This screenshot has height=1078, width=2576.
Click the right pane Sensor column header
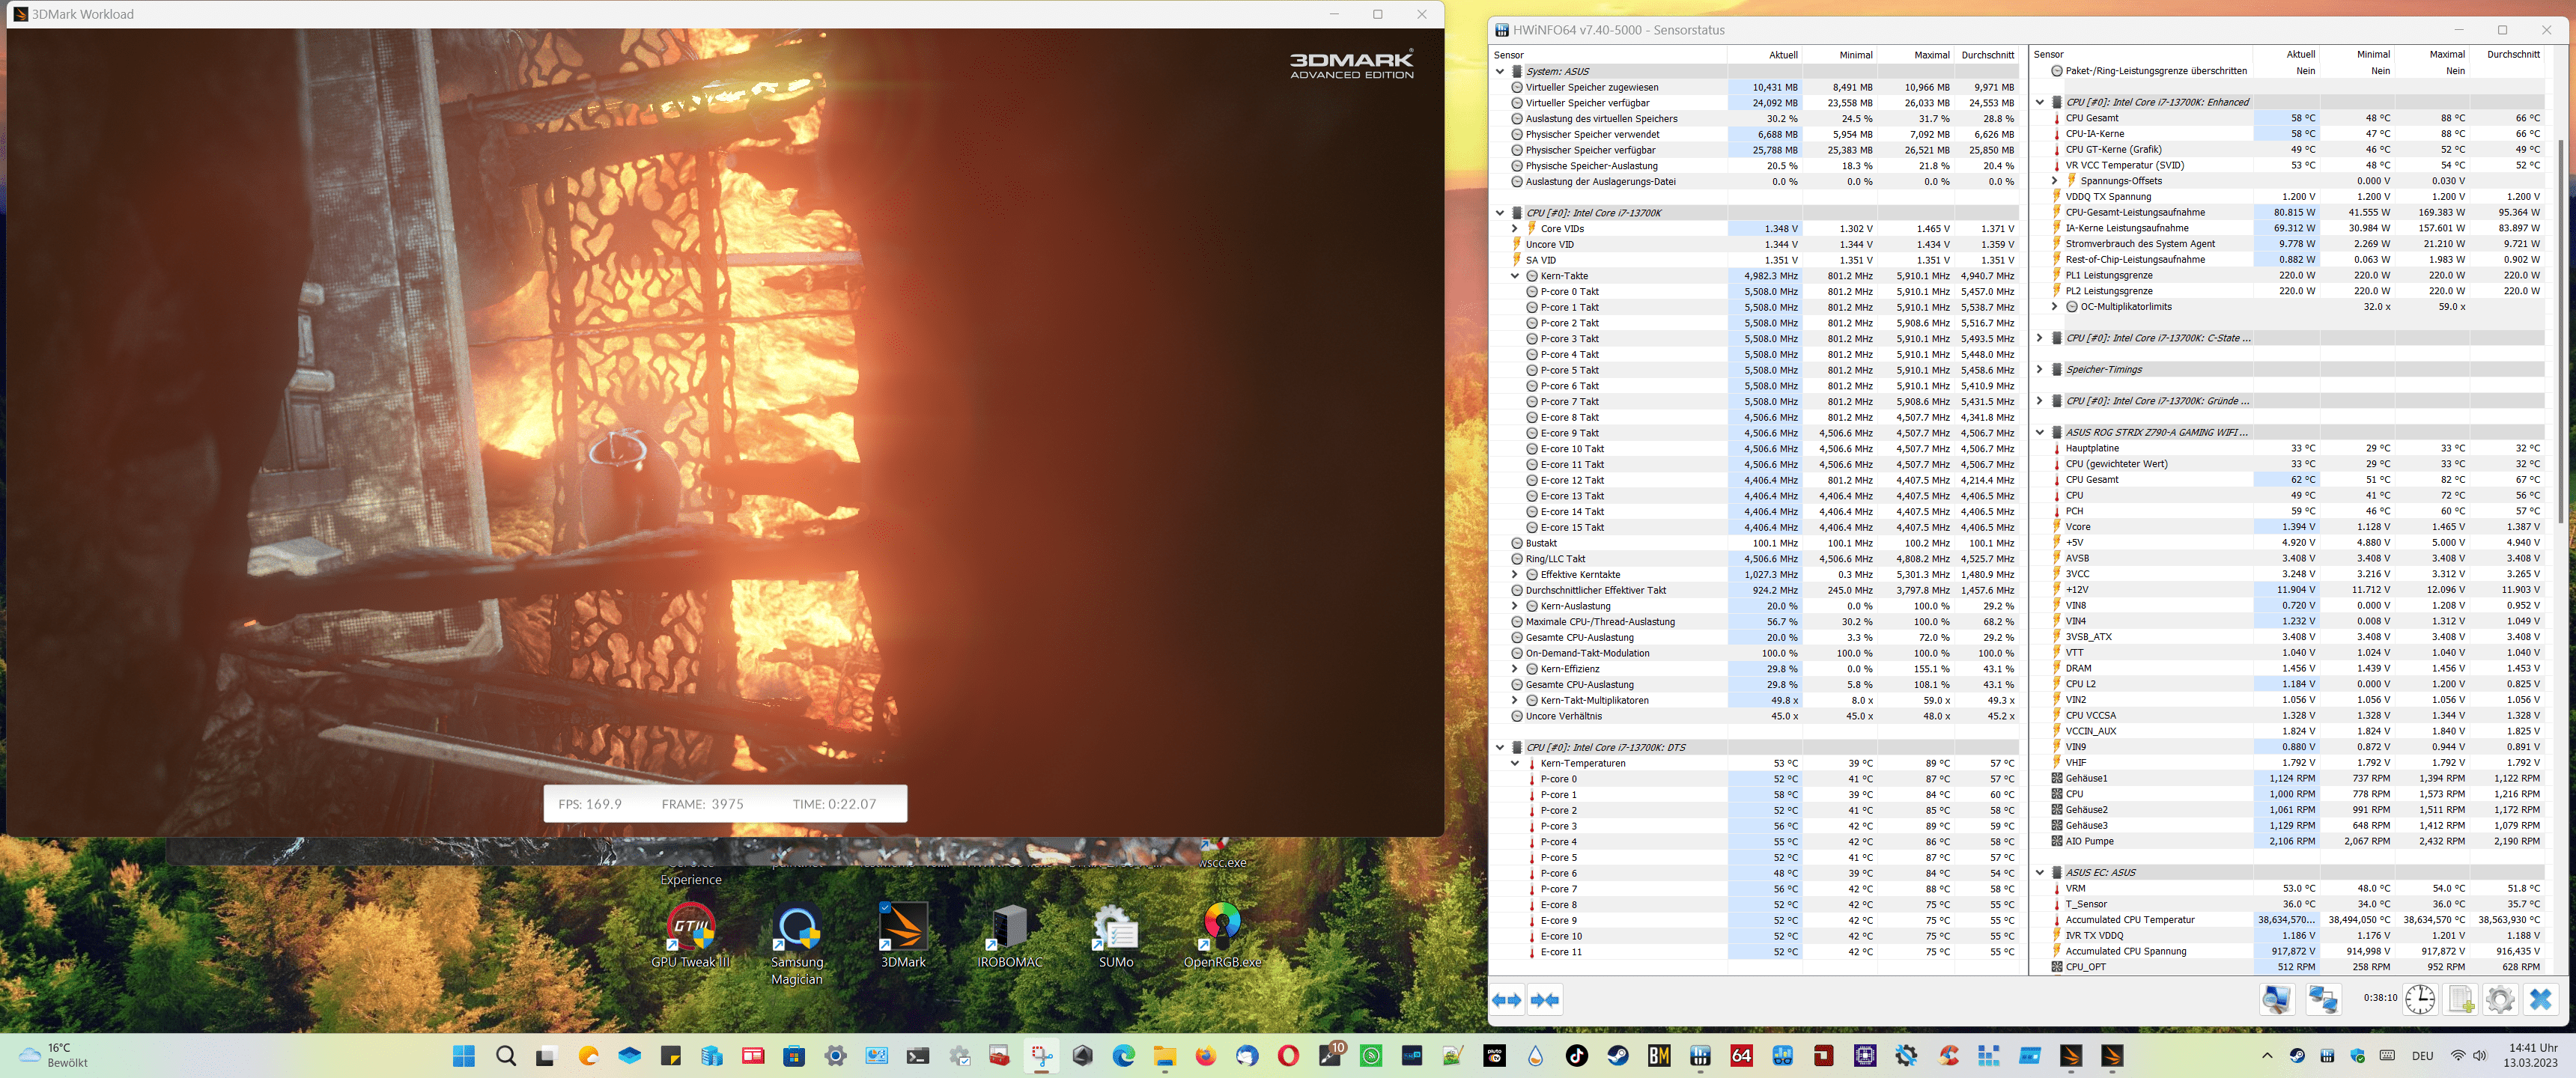point(2141,55)
